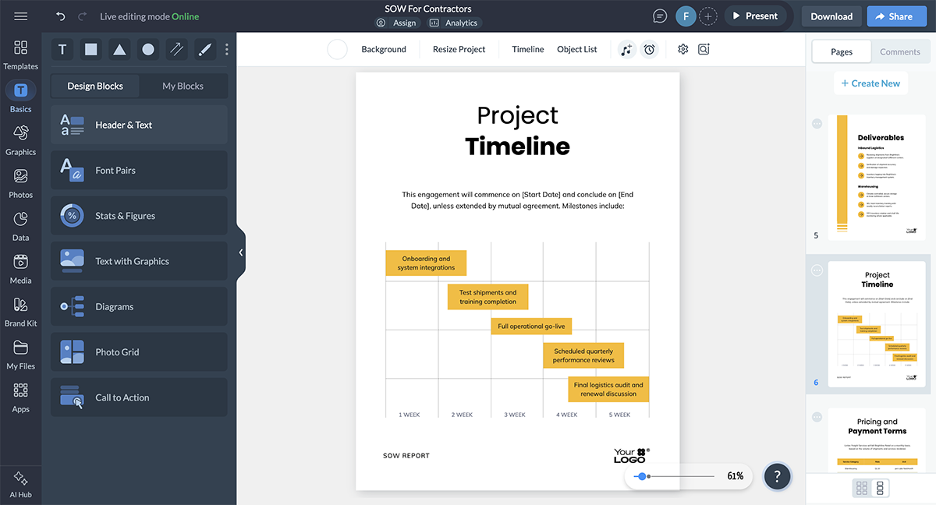Click the Download button

831,16
